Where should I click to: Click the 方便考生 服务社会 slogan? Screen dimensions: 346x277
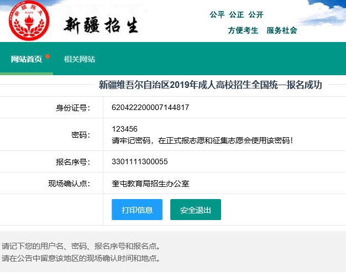(262, 30)
